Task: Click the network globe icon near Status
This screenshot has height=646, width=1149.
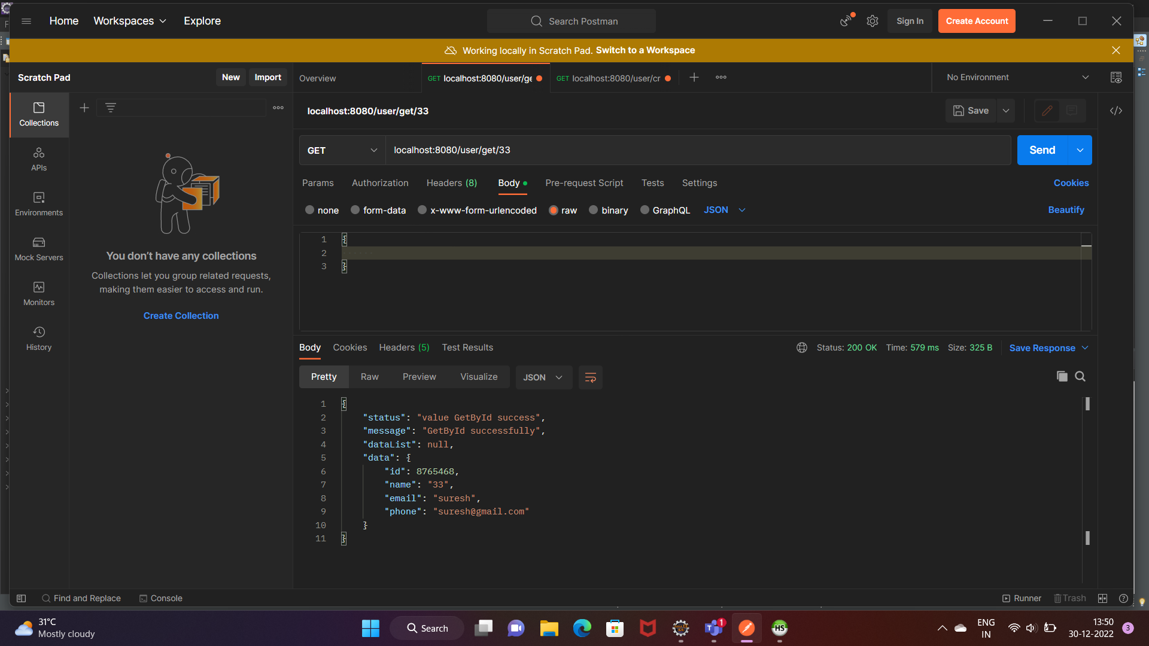Action: coord(802,348)
